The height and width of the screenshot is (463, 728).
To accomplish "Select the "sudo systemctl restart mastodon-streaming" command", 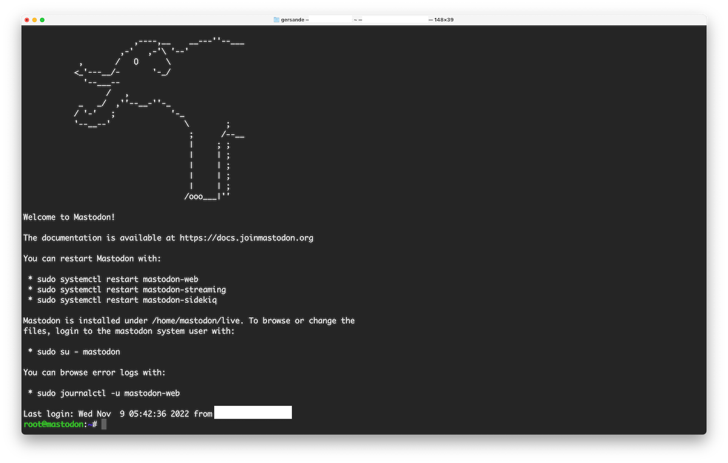I will pyautogui.click(x=131, y=289).
